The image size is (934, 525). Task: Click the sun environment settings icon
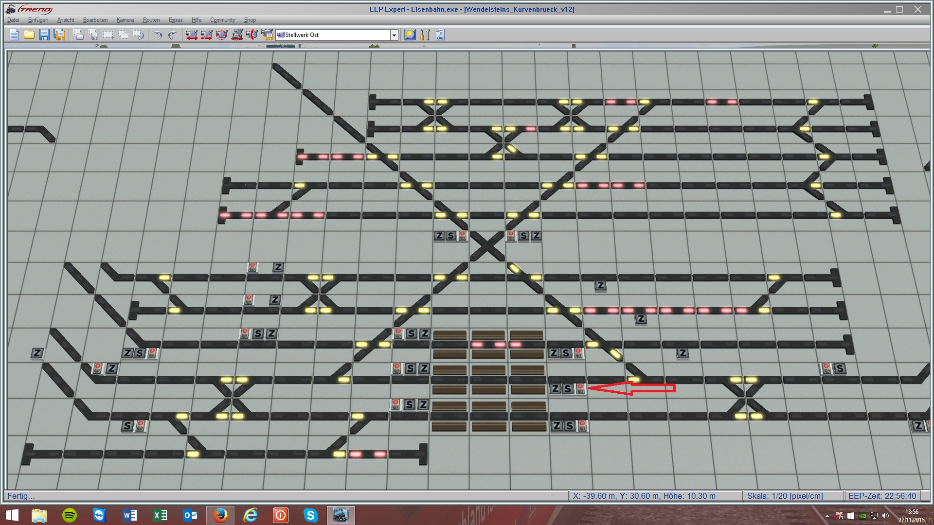point(410,35)
